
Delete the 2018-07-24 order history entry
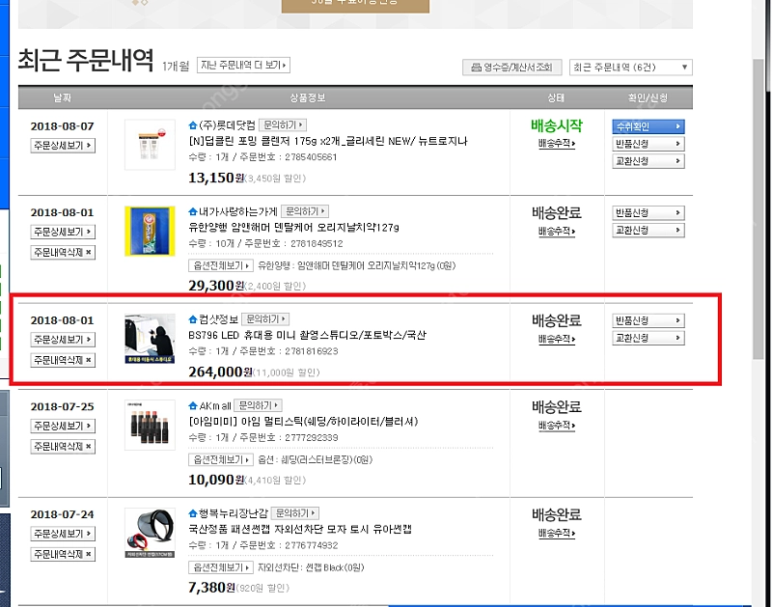pyautogui.click(x=63, y=554)
